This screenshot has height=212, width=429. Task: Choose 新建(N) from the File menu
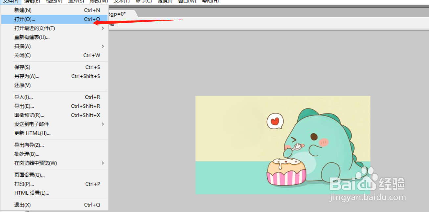(x=55, y=10)
